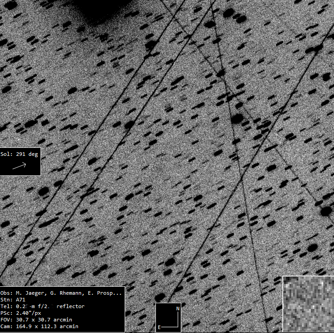Click the N/E compass orientation icon
334x333 pixels.
click(x=168, y=317)
